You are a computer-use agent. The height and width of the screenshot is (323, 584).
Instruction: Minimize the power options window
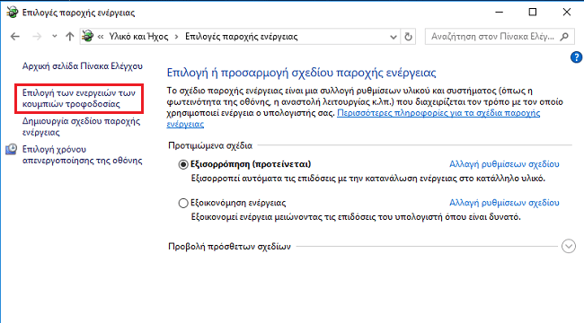(x=499, y=13)
